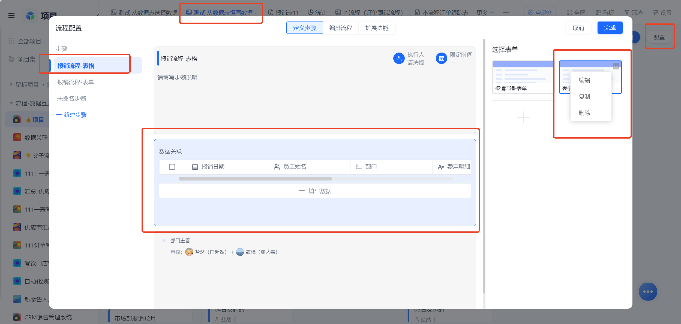Click 盐然 reviewer avatar
Viewport: 681px width, 324px height.
pyautogui.click(x=189, y=252)
